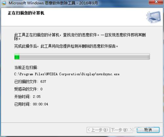
Task: Click the elapsed time 00:00:04 value
Action: 40,104
